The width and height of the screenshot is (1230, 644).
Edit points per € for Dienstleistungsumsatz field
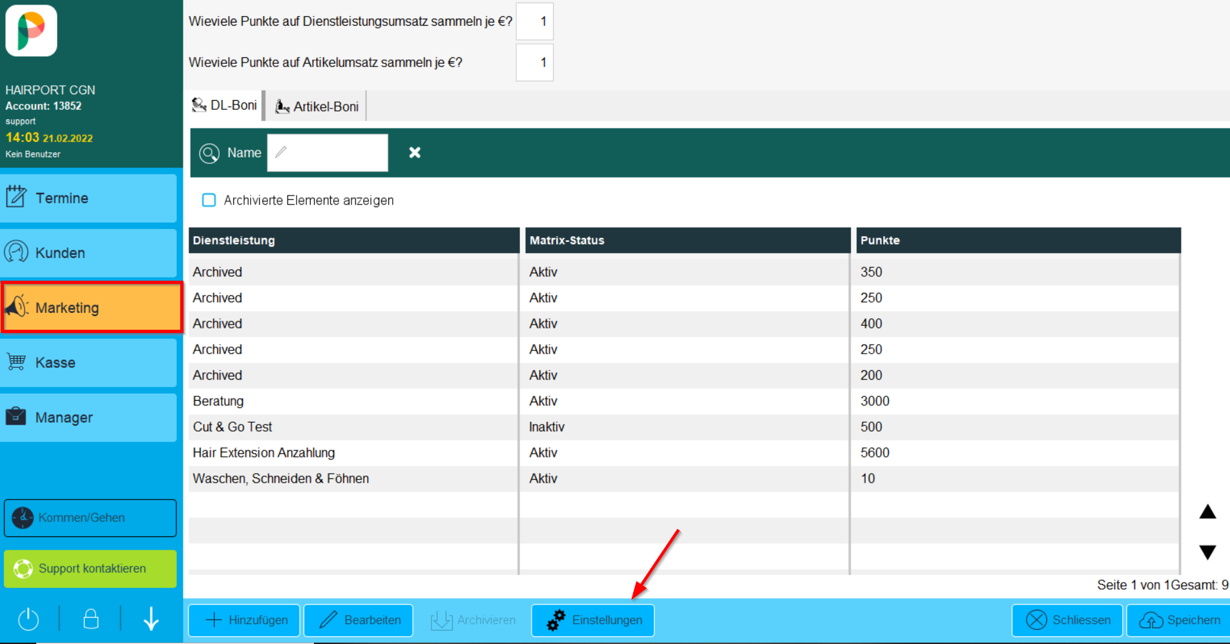pos(535,21)
